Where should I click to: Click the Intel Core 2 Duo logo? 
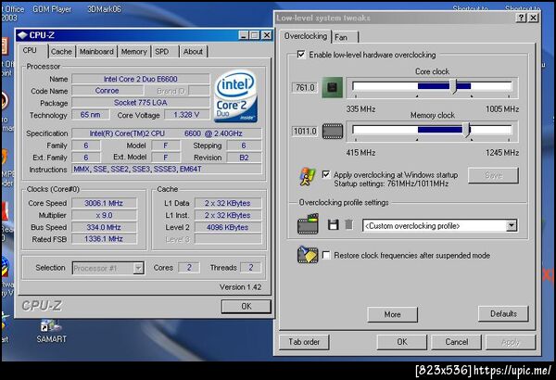point(235,95)
